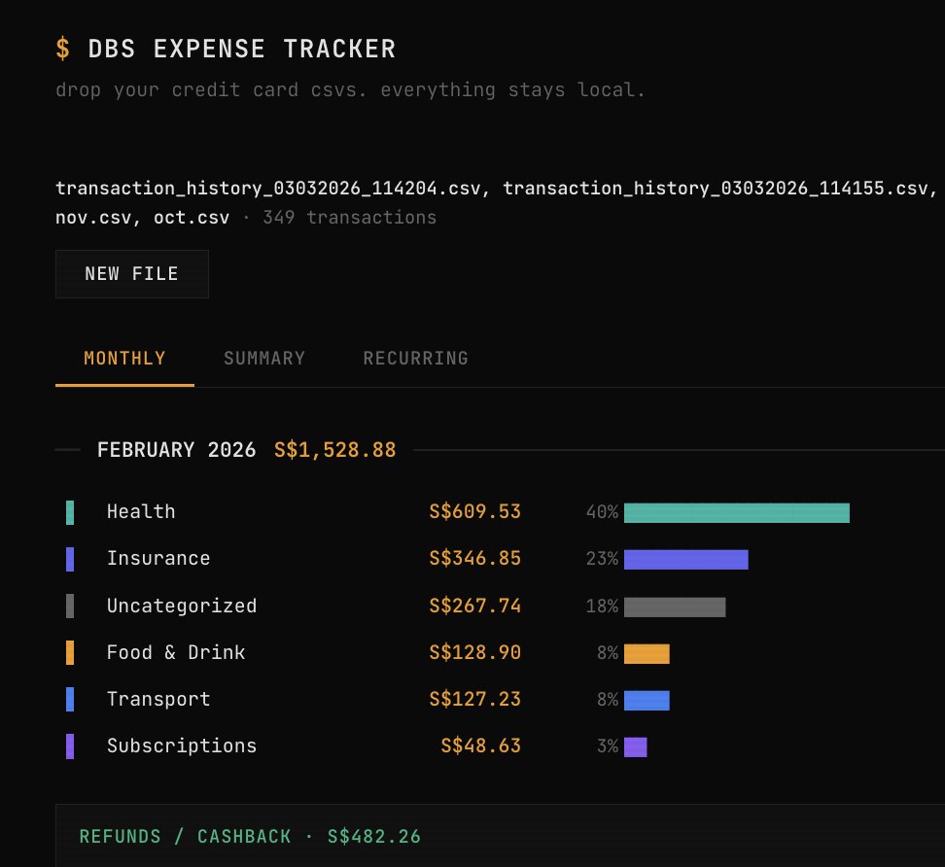Image resolution: width=945 pixels, height=867 pixels.
Task: Click the FEBRUARY 2026 month heading
Action: click(177, 450)
